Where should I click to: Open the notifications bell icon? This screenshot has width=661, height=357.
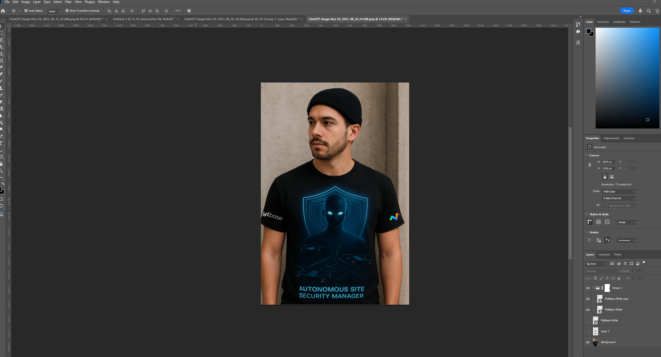640,11
